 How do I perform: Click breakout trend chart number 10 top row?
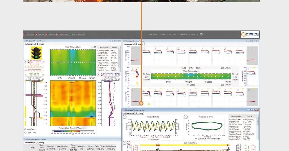(147, 55)
